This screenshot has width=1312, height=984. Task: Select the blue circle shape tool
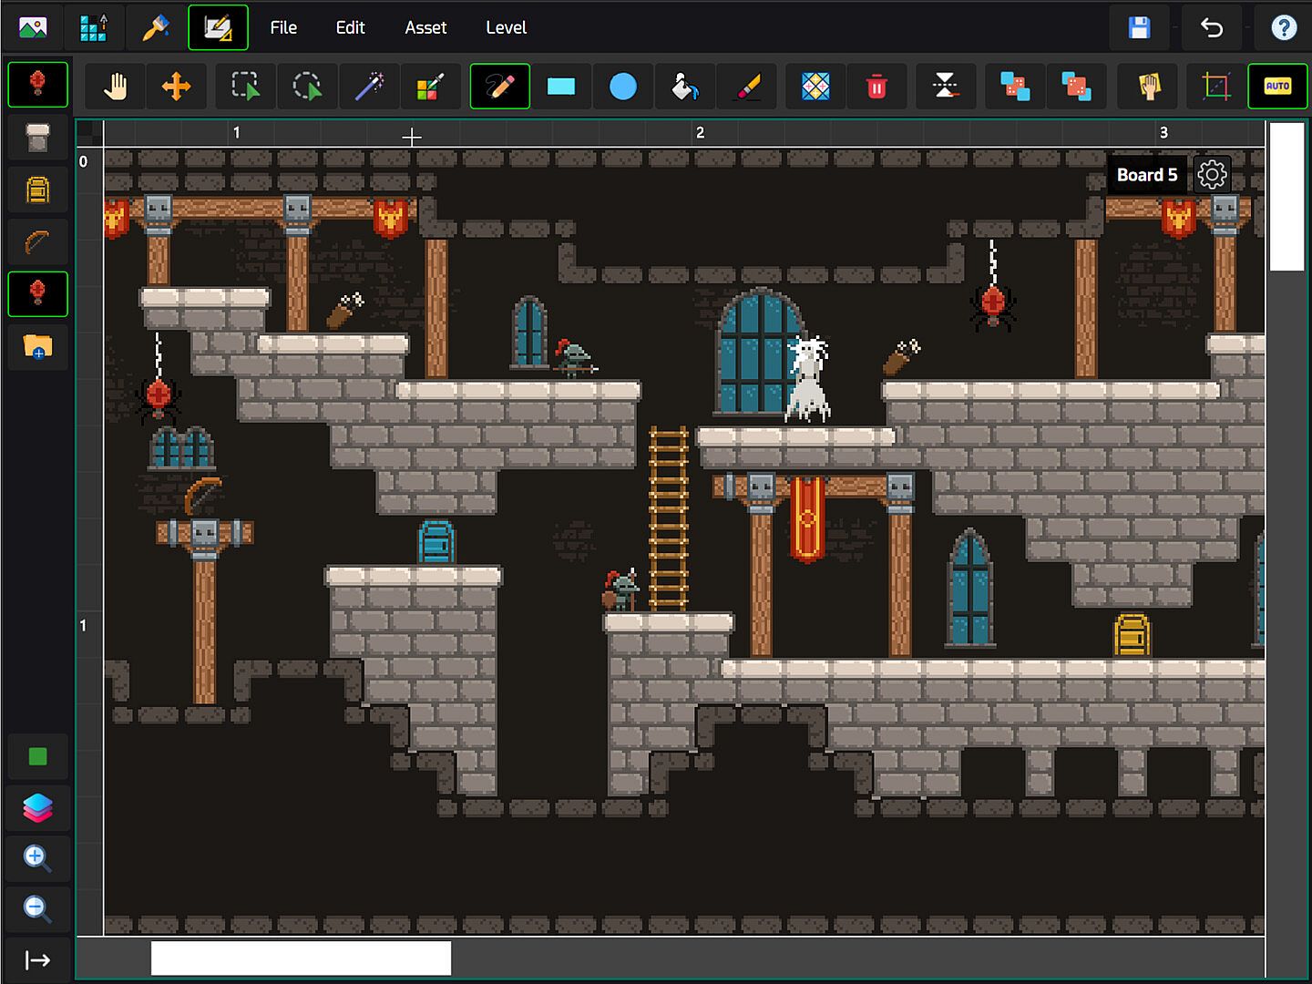pyautogui.click(x=623, y=87)
